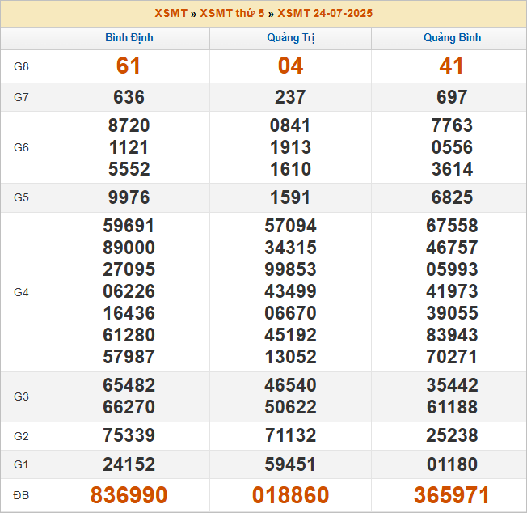Image resolution: width=527 pixels, height=513 pixels.
Task: Click G4 number 39055
Action: [x=452, y=313]
